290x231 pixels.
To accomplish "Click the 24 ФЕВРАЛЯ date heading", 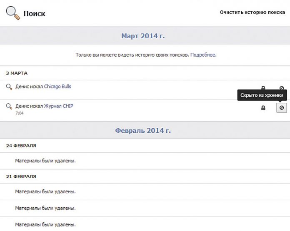I will click(21, 146).
